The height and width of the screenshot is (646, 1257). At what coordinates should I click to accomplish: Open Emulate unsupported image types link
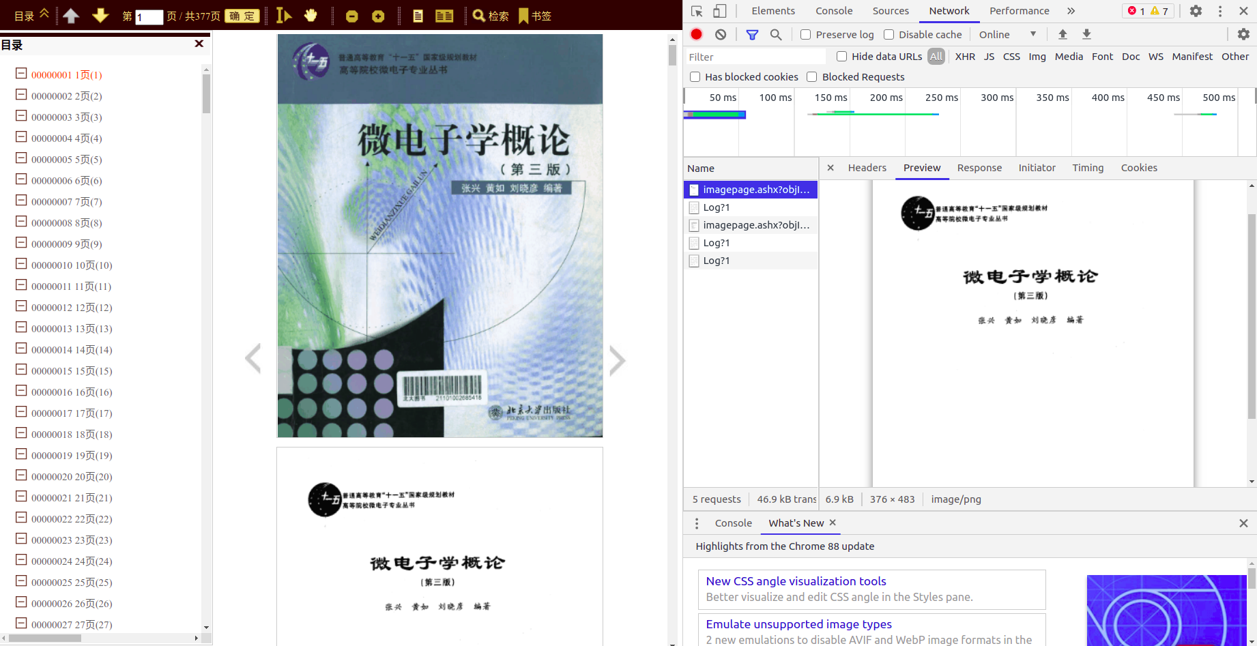point(798,624)
